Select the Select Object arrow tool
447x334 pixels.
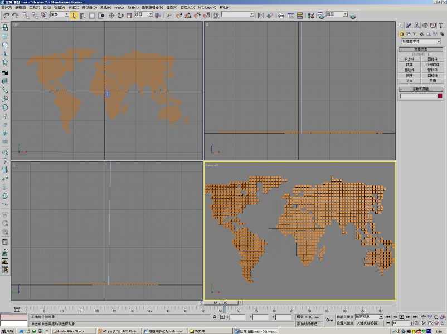(x=75, y=16)
